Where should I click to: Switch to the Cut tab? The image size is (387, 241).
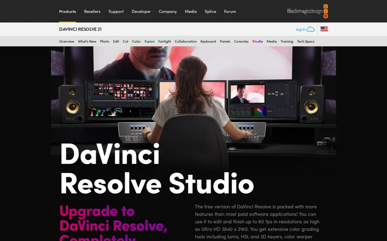coord(125,41)
